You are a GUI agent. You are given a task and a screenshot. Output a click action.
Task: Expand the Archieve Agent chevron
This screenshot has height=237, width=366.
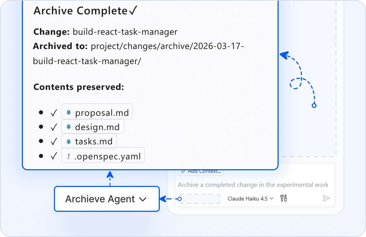pyautogui.click(x=143, y=199)
